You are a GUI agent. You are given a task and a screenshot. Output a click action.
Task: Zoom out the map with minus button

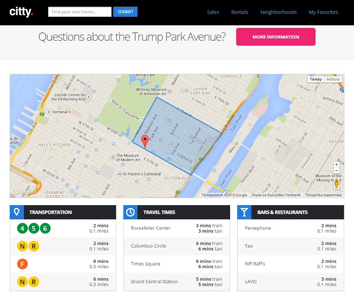(x=336, y=171)
